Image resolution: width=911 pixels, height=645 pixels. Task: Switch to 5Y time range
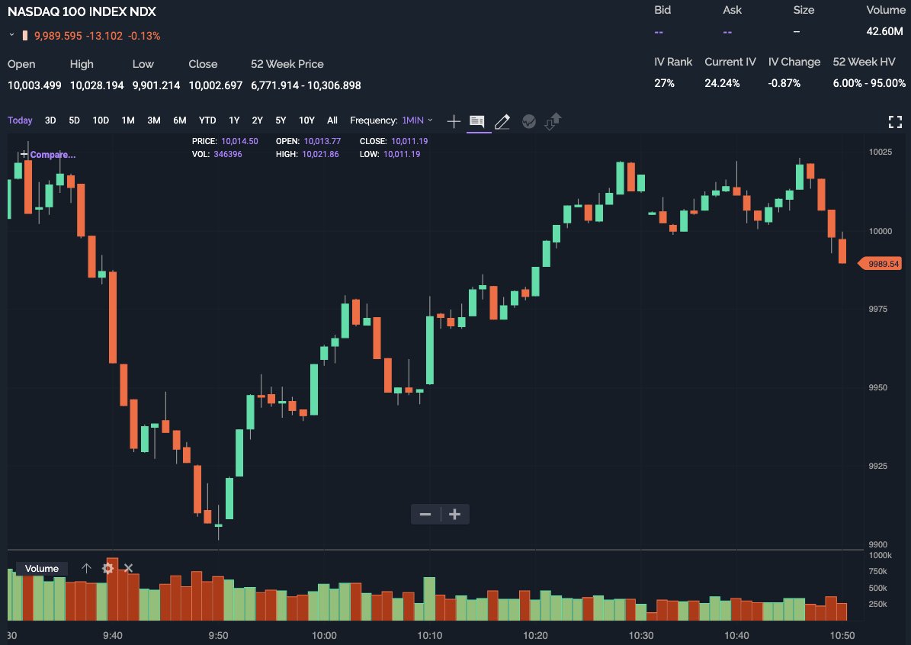pyautogui.click(x=281, y=120)
